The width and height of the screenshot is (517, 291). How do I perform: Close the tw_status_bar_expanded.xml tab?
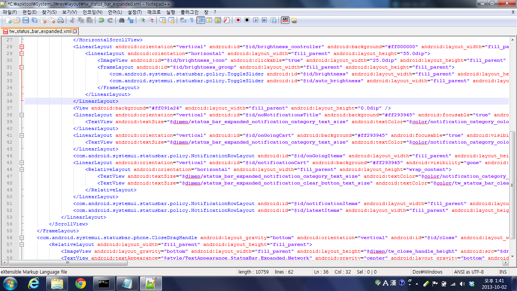(x=75, y=31)
